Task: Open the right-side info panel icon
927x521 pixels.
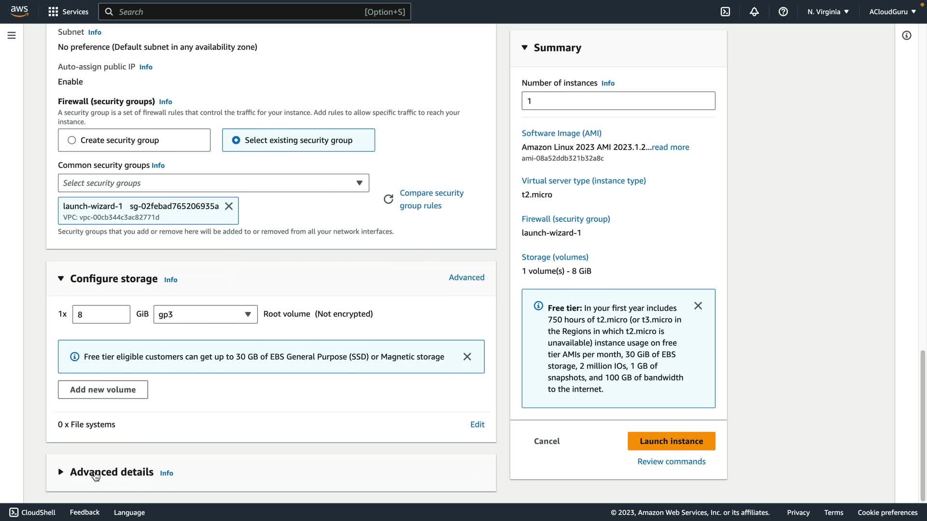Action: click(x=906, y=35)
